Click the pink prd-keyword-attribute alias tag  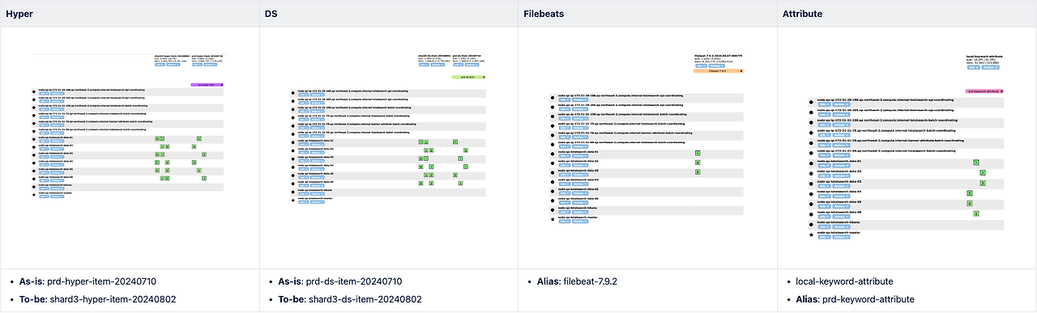point(985,91)
